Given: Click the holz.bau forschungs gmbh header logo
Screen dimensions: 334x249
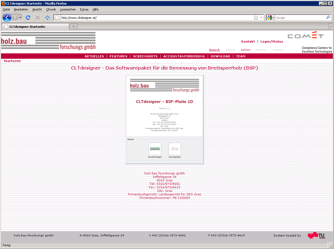Looking at the screenshot, I should pyautogui.click(x=48, y=41).
